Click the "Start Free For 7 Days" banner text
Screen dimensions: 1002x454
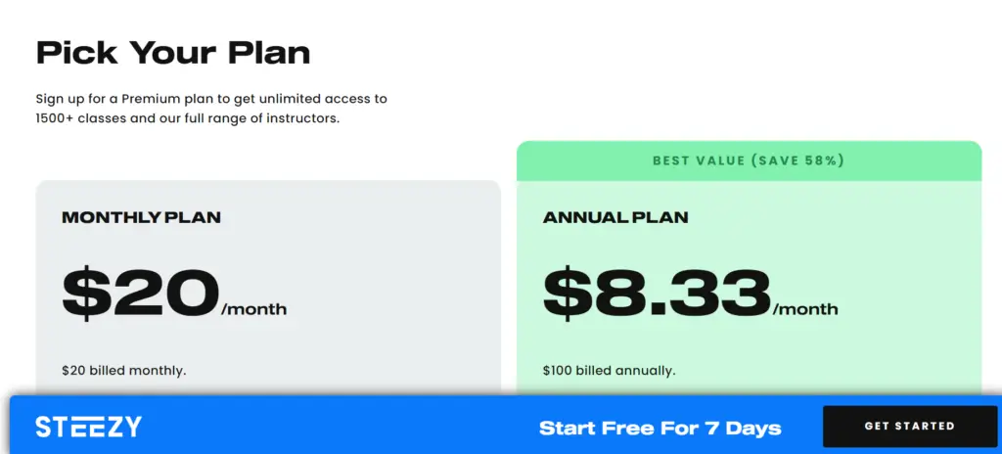[660, 428]
